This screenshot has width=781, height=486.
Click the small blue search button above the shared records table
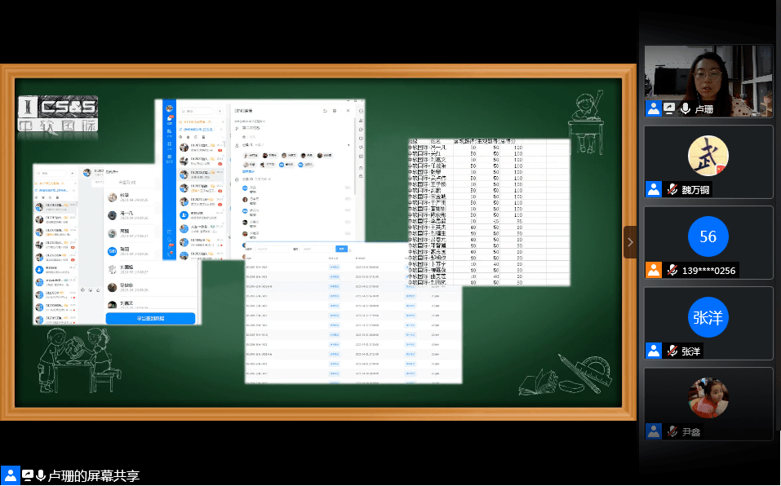coord(342,249)
